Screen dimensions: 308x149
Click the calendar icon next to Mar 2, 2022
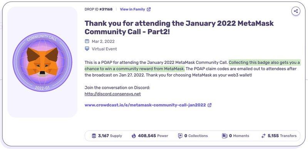point(87,41)
